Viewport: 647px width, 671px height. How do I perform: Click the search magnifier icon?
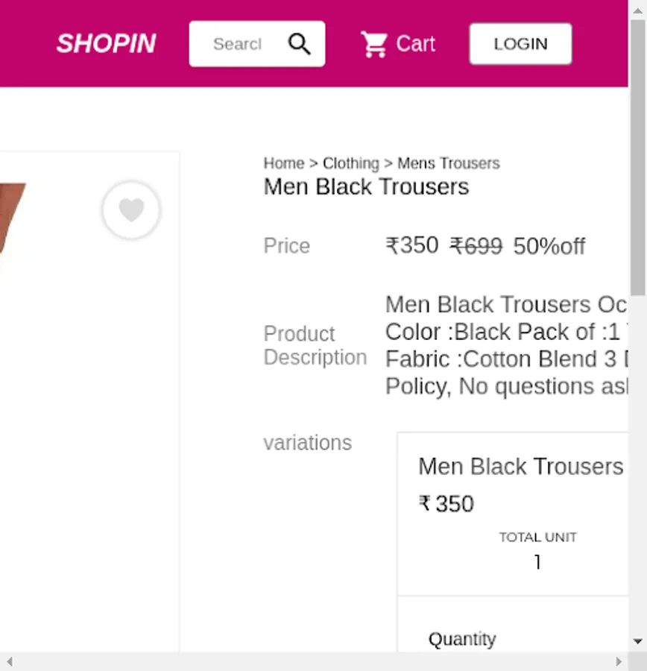tap(299, 44)
